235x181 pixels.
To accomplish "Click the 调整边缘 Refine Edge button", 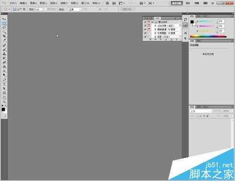I will click(128, 9).
